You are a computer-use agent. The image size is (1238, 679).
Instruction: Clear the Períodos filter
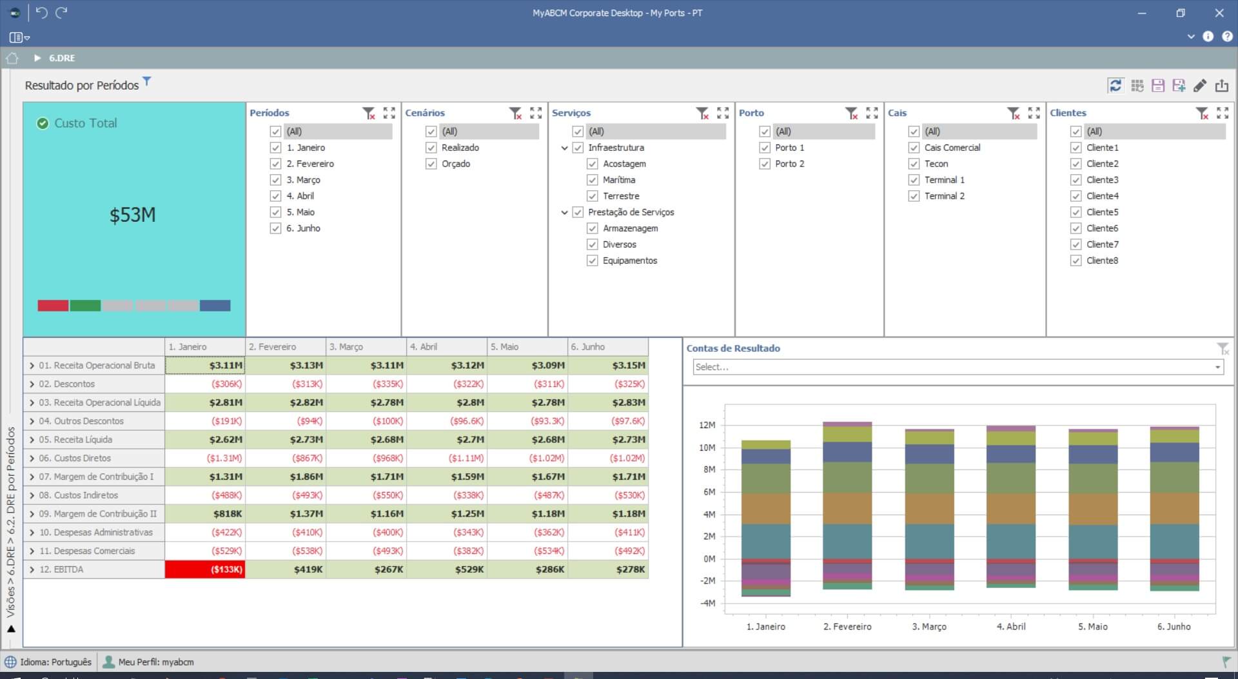(x=369, y=113)
